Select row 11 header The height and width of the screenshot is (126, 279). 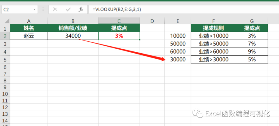pyautogui.click(x=5, y=101)
